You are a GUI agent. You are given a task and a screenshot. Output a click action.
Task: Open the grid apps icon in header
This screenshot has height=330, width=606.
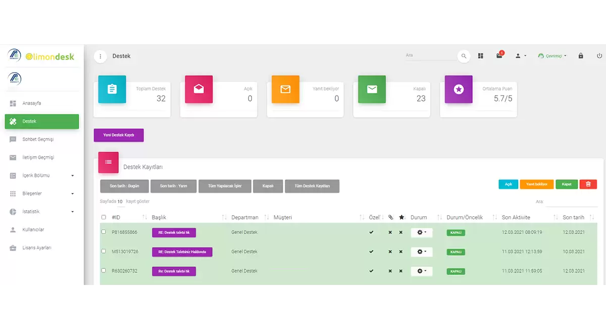click(481, 56)
